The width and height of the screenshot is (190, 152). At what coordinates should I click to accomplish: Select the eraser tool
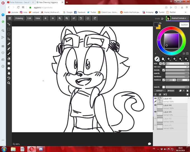tap(9, 59)
